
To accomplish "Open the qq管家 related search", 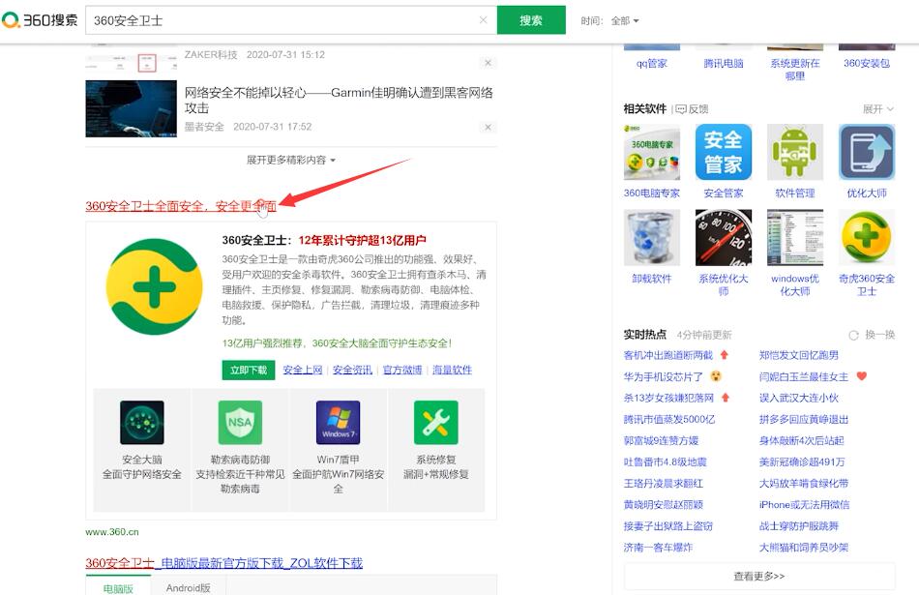I will [x=652, y=63].
